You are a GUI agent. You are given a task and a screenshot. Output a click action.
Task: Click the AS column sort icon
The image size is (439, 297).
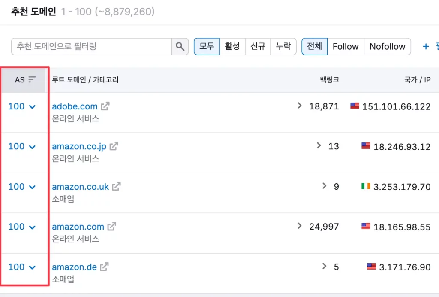pyautogui.click(x=32, y=79)
